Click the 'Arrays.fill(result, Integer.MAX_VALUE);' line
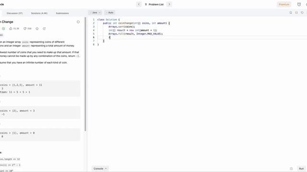307x172 pixels. [x=136, y=34]
